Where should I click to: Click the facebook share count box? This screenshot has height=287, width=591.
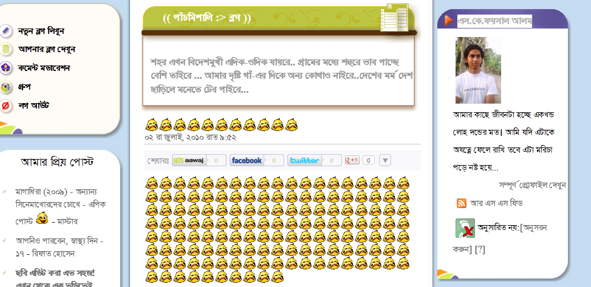tap(274, 160)
